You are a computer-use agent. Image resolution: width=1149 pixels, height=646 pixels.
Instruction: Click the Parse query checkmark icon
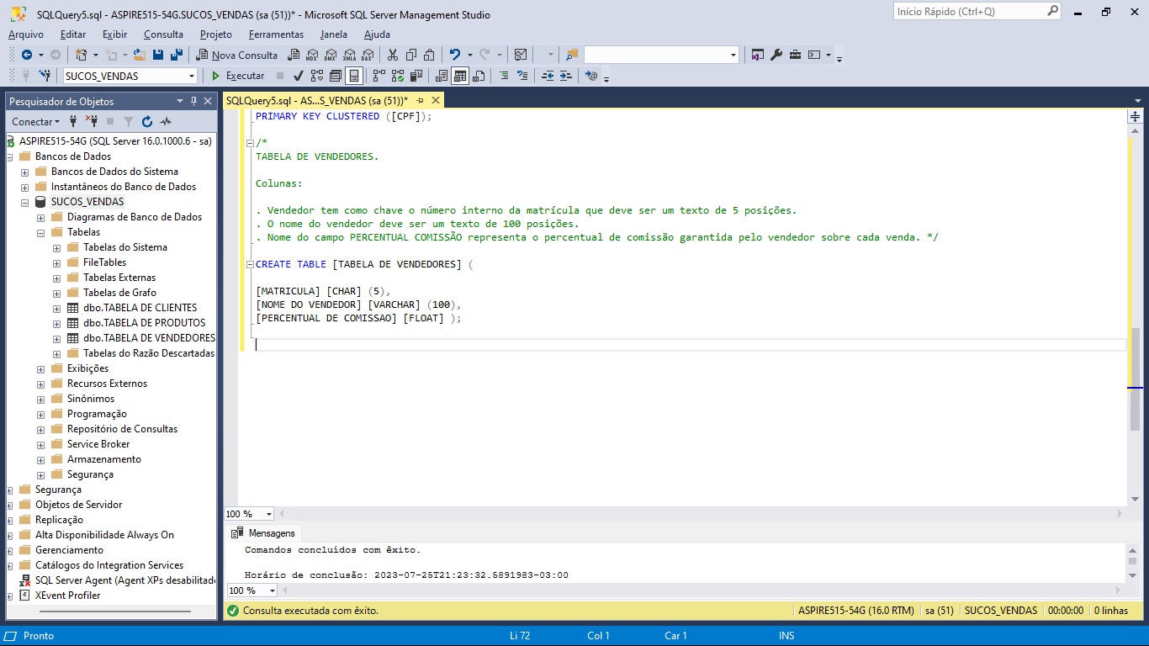point(298,76)
